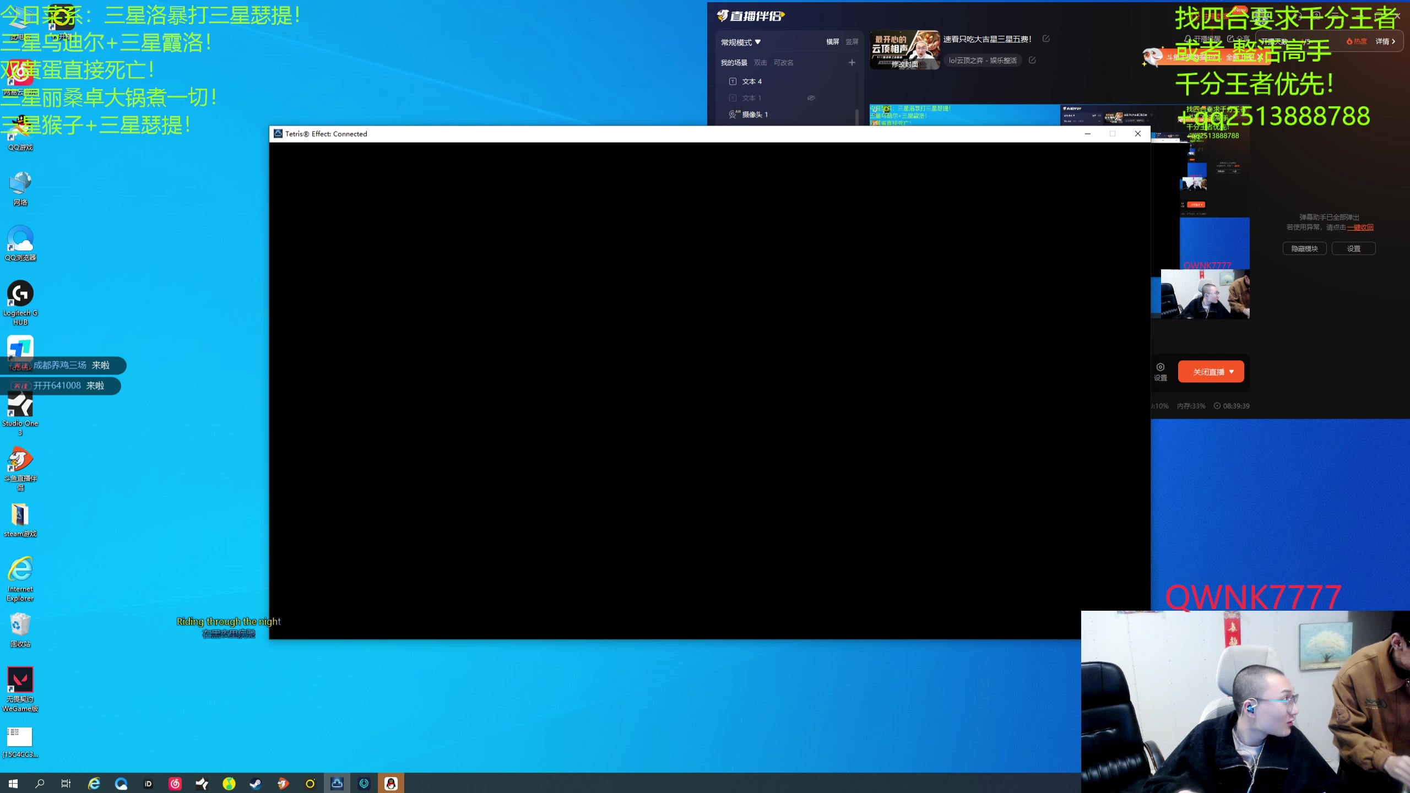This screenshot has width=1410, height=793.
Task: Switch to 竖屏 vertical screen mode
Action: [852, 42]
